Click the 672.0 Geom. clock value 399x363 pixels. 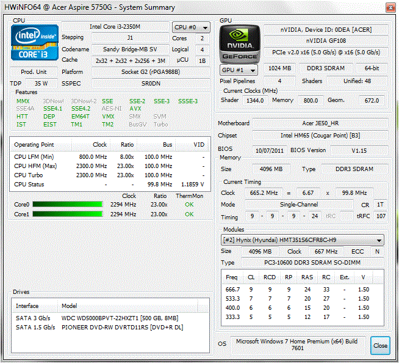coord(372,100)
